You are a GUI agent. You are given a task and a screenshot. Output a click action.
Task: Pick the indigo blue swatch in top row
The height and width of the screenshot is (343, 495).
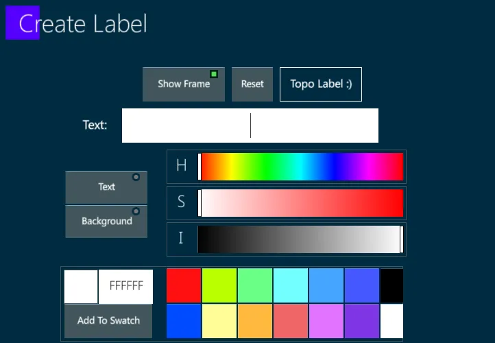362,285
